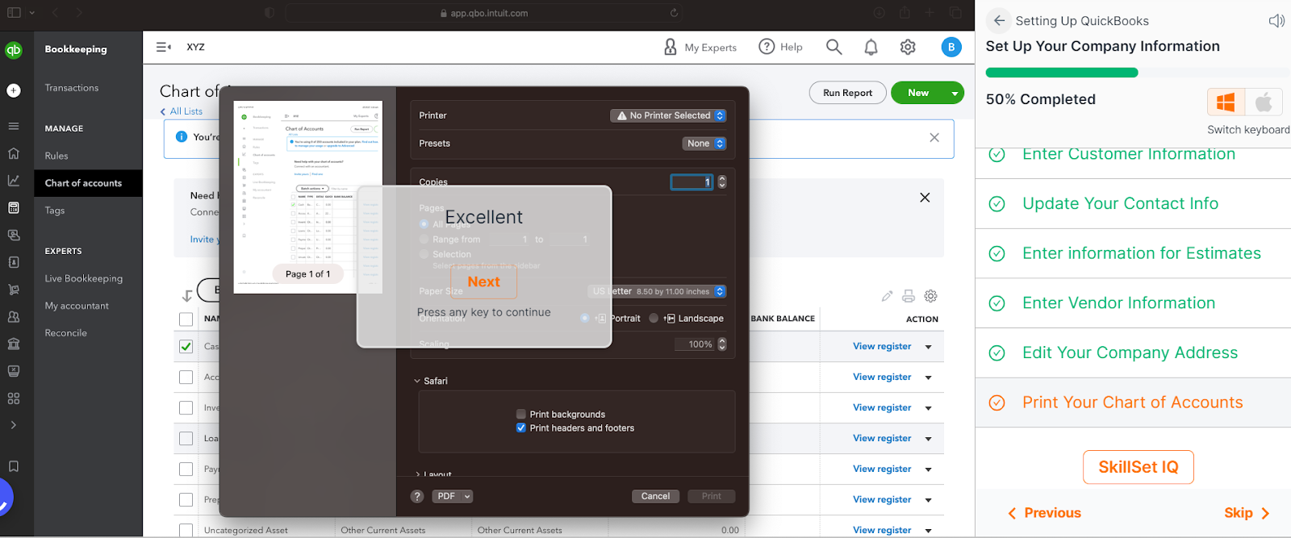Click the green 50% progress bar
Viewport: 1291px width, 538px height.
(1062, 73)
